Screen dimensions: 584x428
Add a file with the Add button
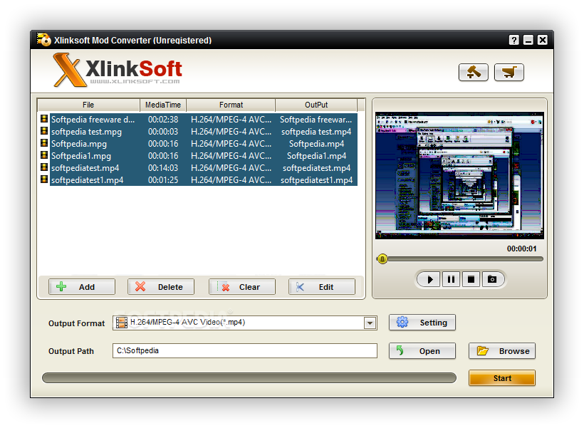[82, 287]
